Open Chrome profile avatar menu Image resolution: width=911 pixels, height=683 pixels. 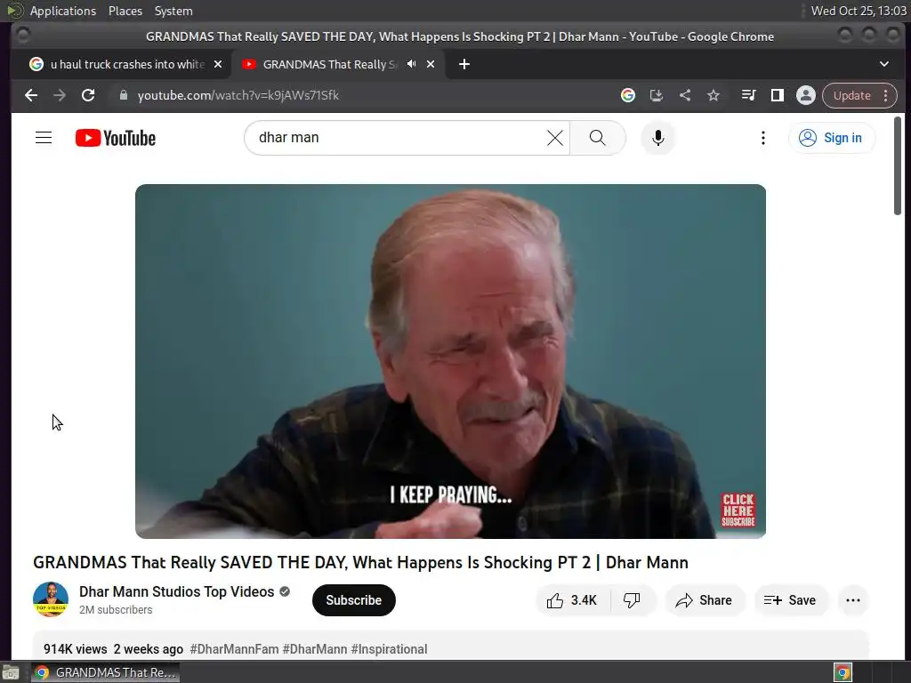806,95
